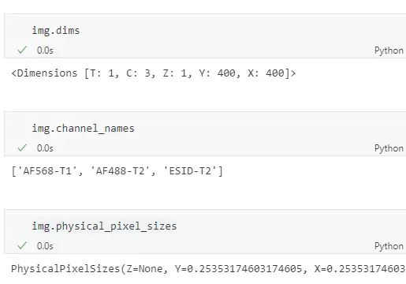
Task: Click the 'C: 3' value in Dimensions output
Action: click(139, 73)
